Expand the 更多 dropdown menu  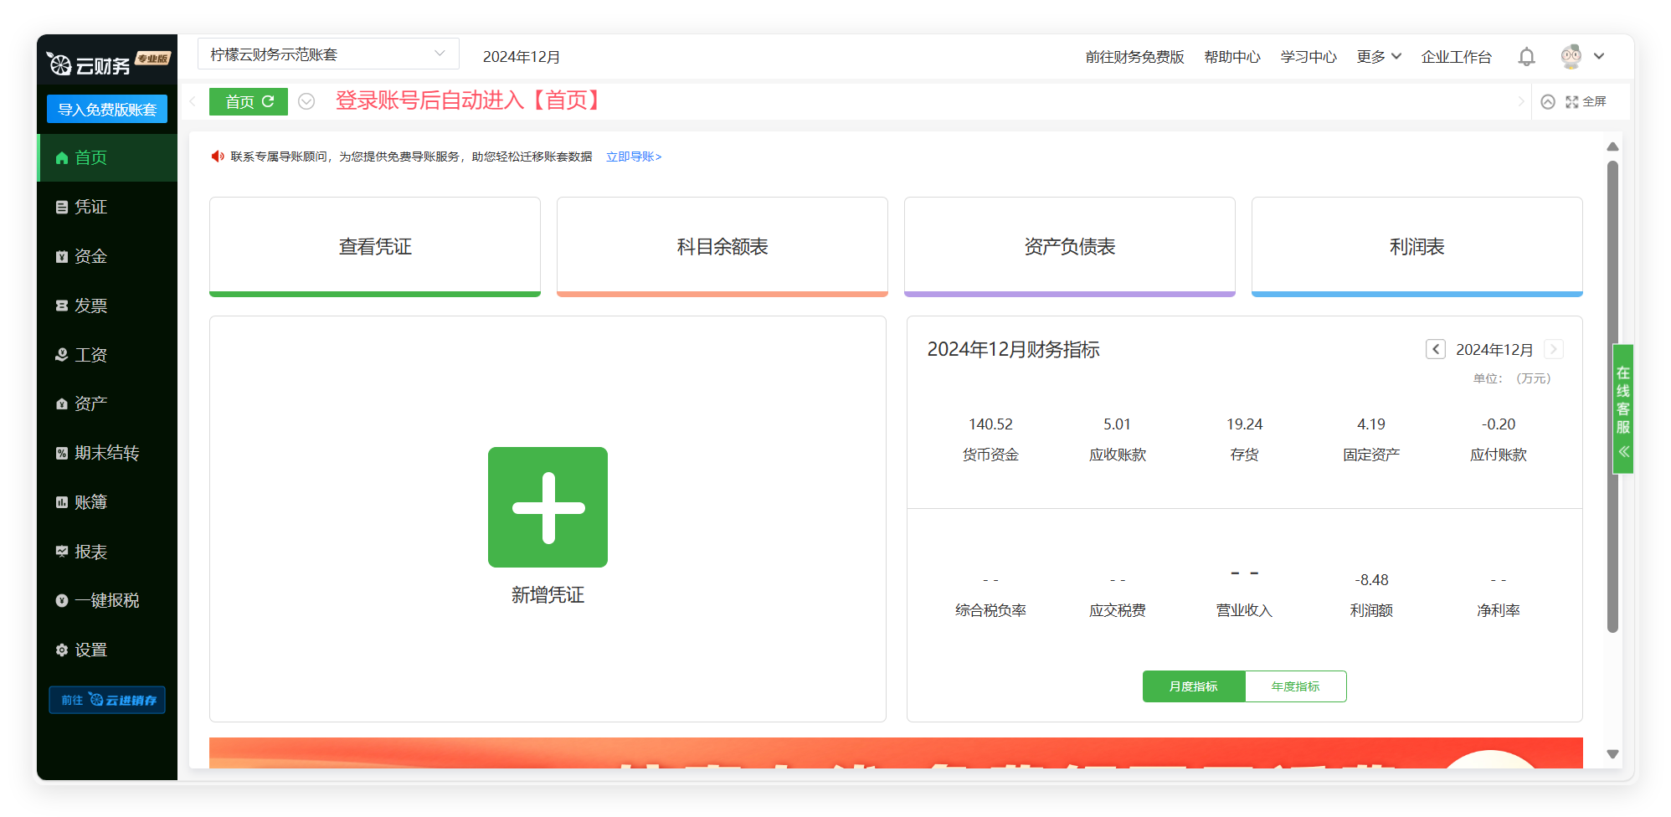point(1378,57)
